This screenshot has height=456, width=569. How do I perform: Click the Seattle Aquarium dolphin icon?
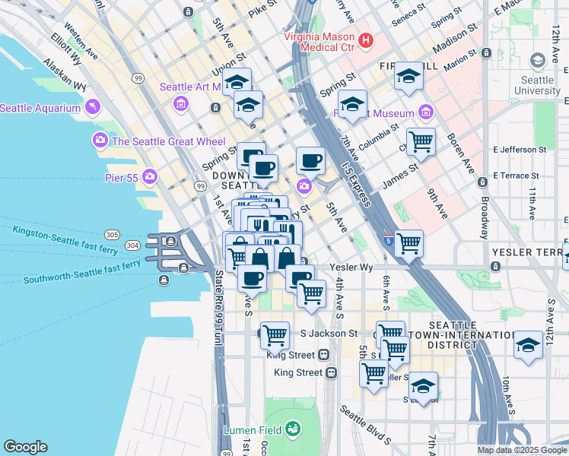(93, 107)
